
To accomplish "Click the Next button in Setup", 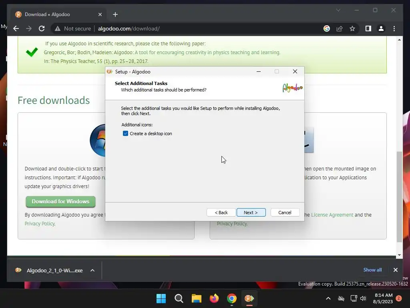I will point(251,213).
